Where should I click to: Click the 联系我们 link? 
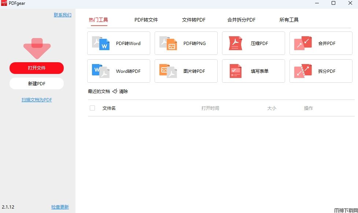63,15
